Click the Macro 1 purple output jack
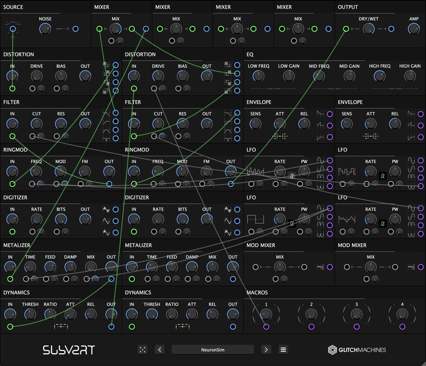 click(266, 327)
